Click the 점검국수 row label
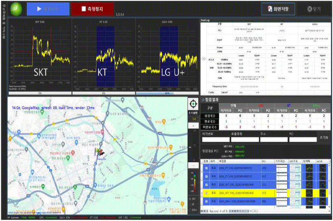 coord(210,116)
